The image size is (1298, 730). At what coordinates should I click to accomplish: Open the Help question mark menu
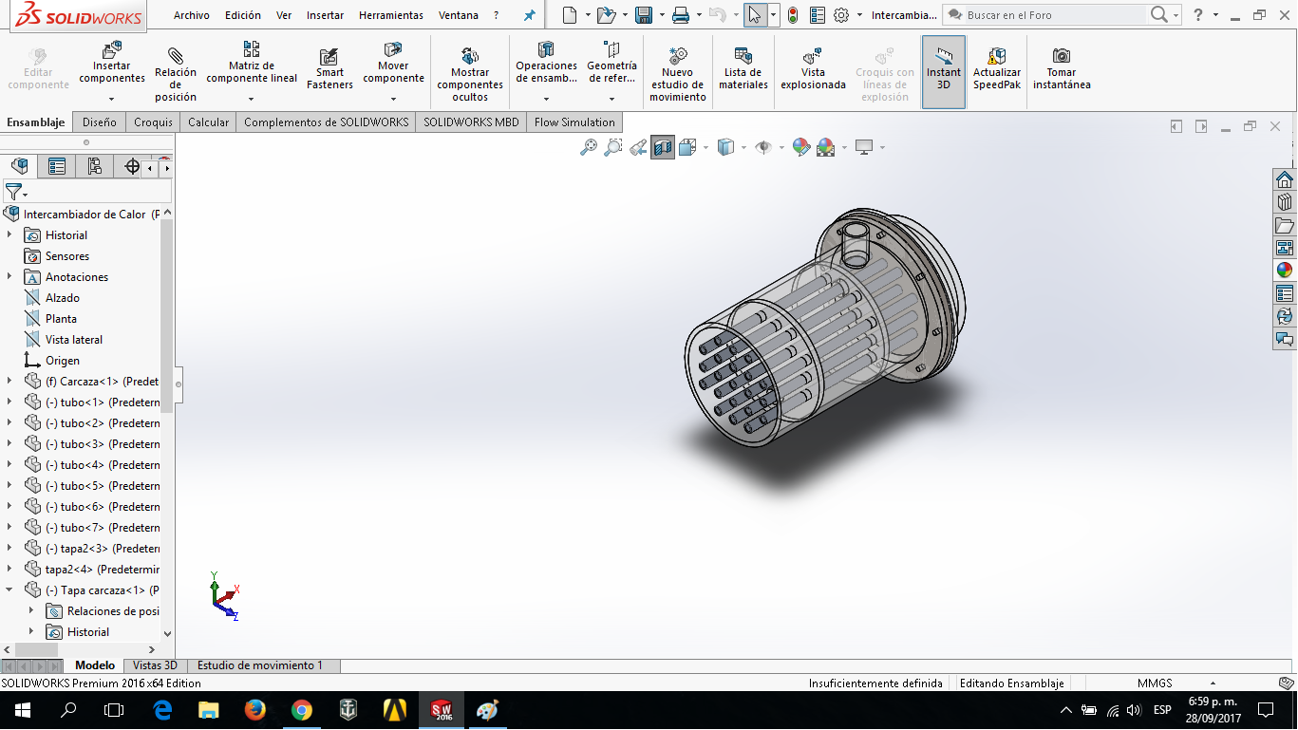click(1198, 14)
